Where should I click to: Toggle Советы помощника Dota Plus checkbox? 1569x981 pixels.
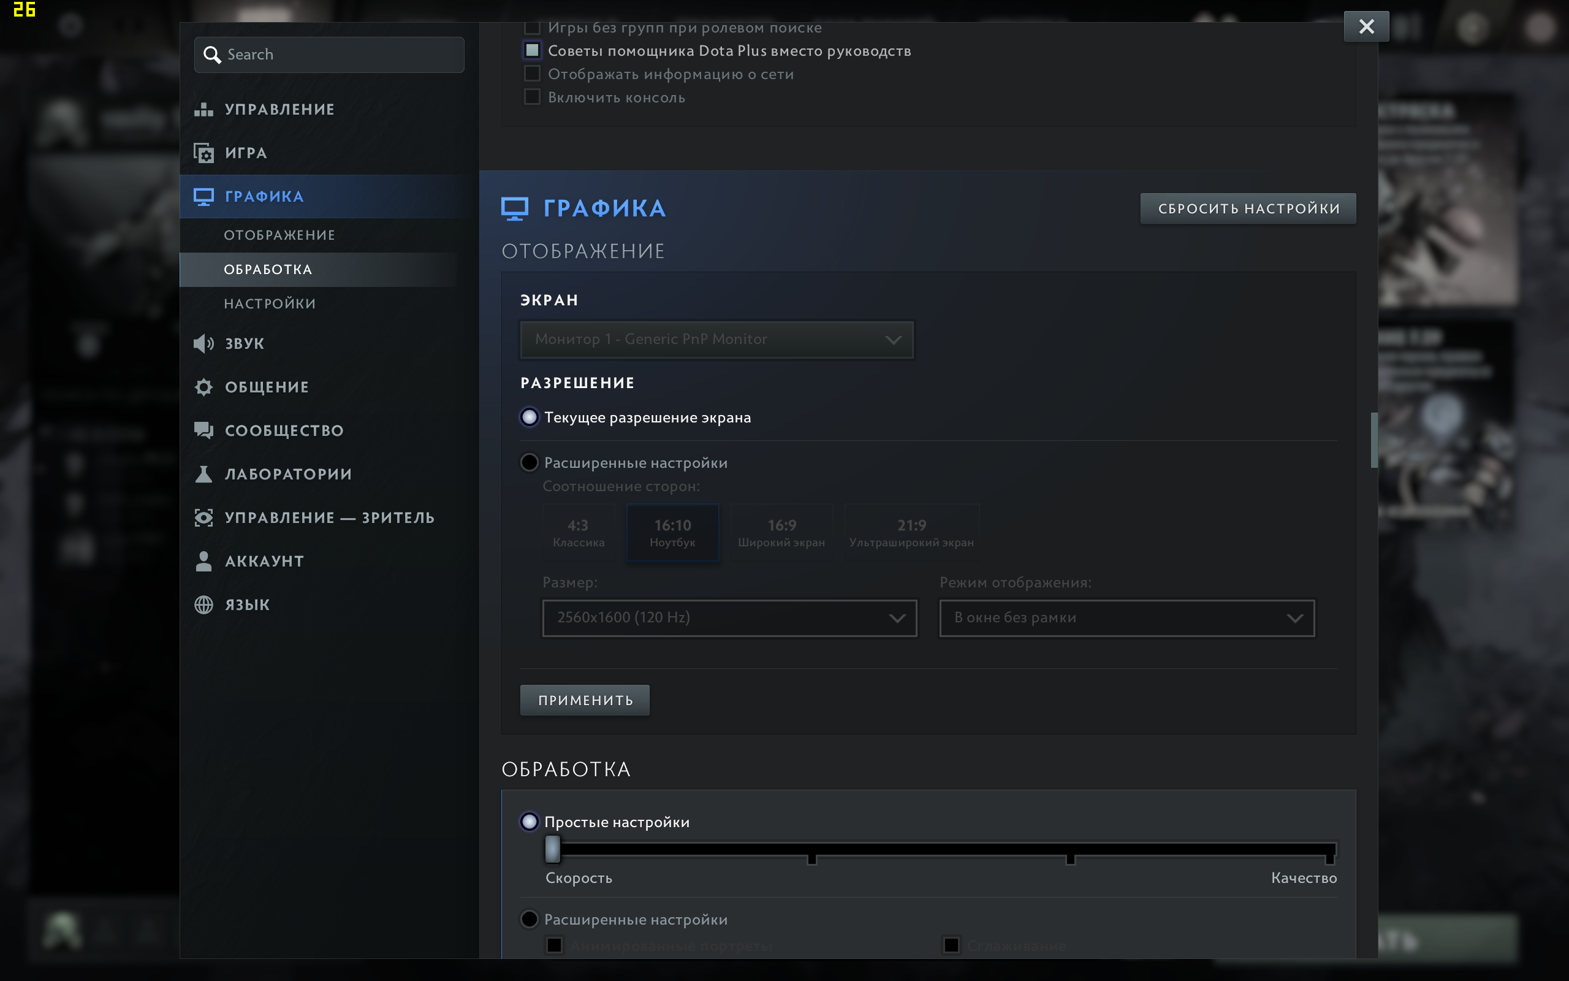[531, 50]
